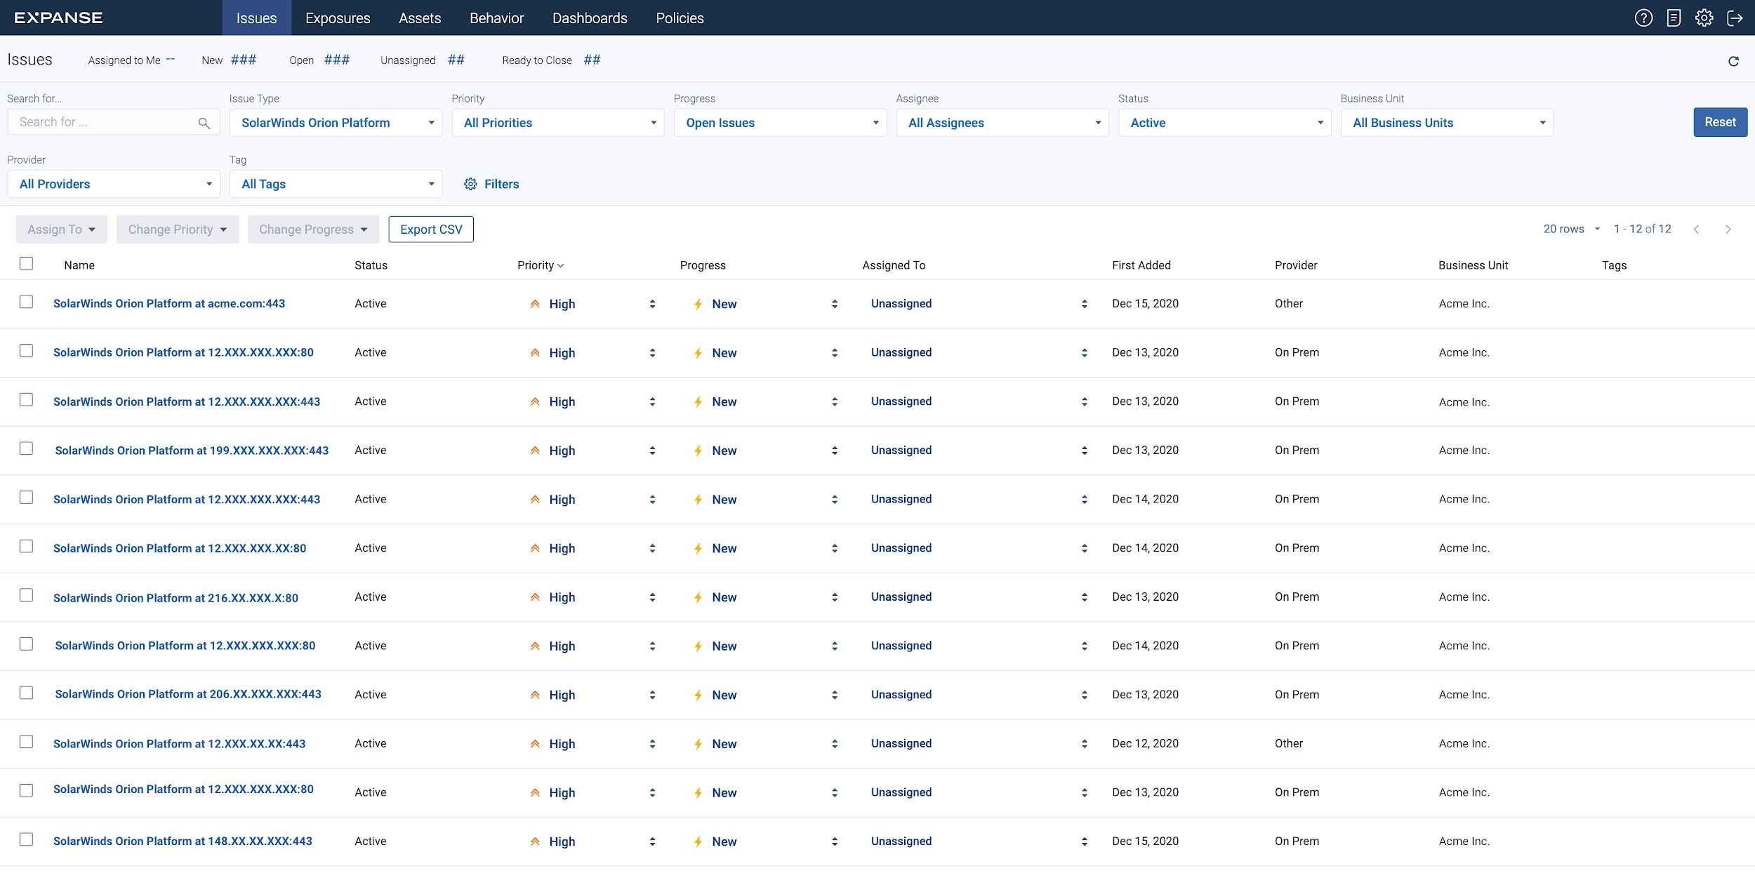Click the priority stepper arrows in the acme.com:443 row
The image size is (1755, 878).
(652, 304)
